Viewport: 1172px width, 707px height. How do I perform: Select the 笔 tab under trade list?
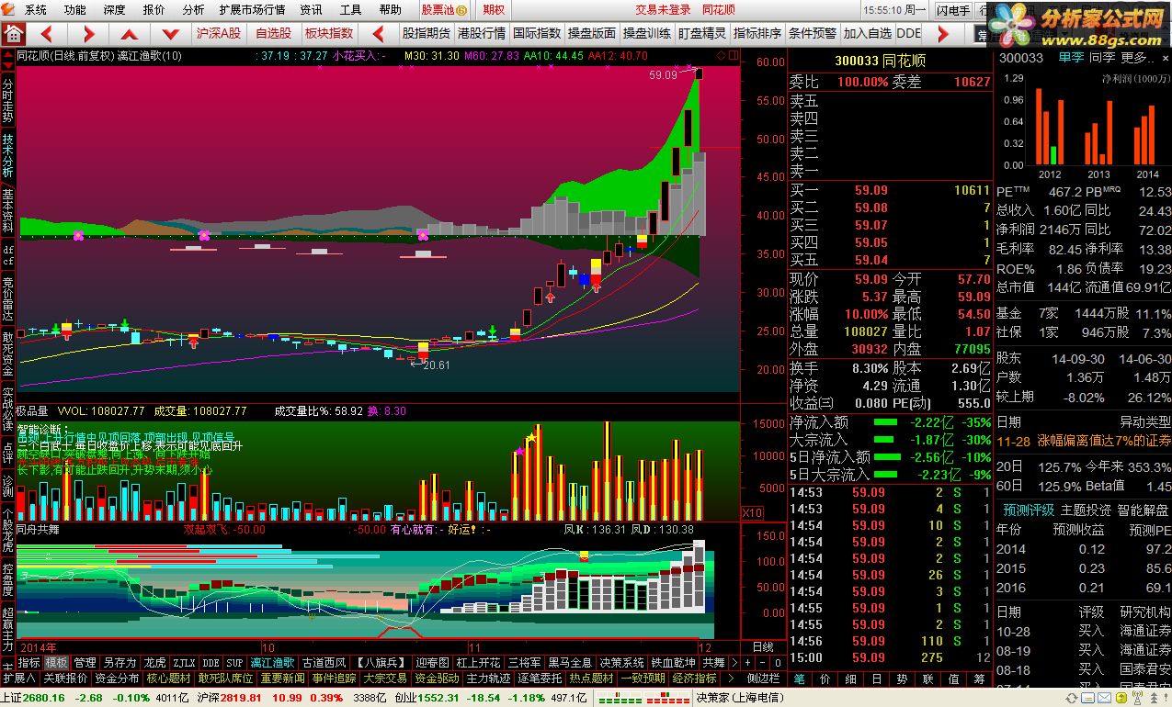pos(799,679)
